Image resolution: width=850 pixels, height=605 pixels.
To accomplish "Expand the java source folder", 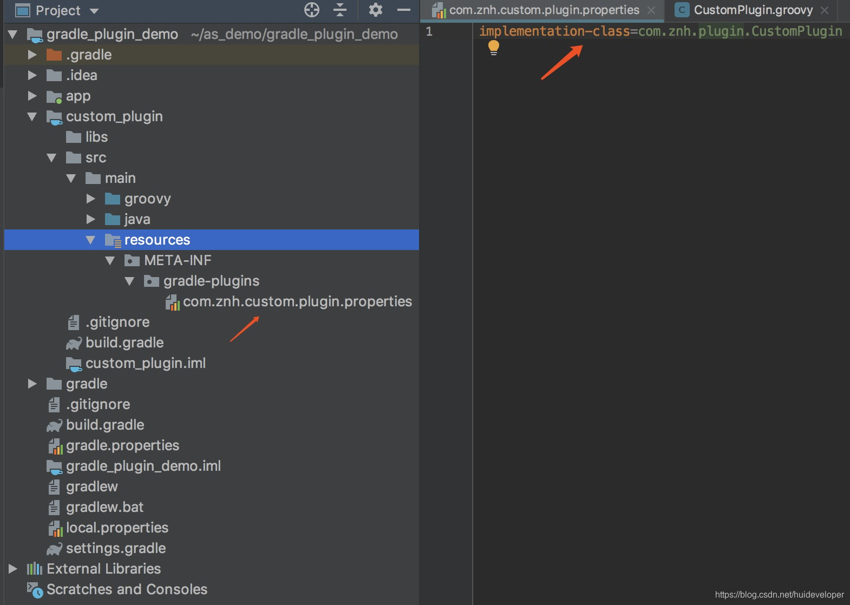I will 91,219.
